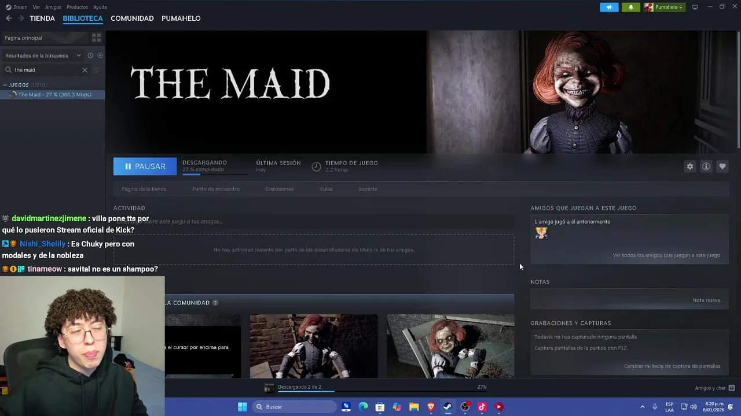
Task: Click the Windows taskbar Buscar box
Action: 294,407
